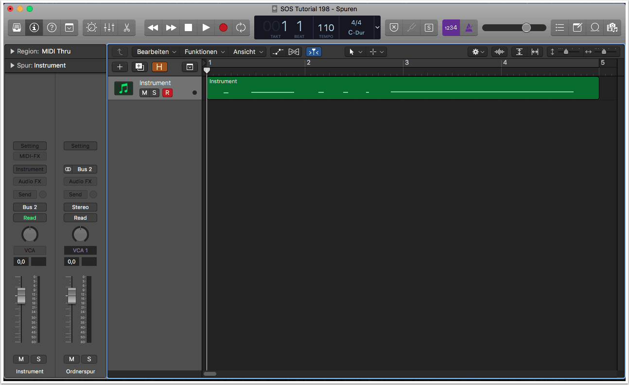
Task: Click the master volume slider knob
Action: (x=526, y=28)
